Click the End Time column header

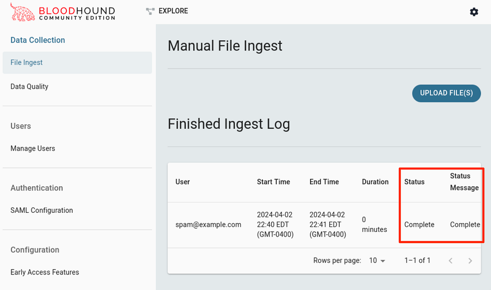point(324,182)
